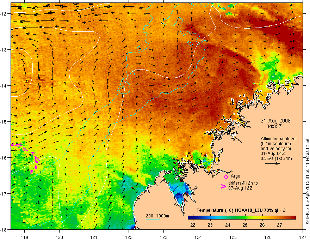Click longitude axis label 127
The height and width of the screenshot is (240, 310).
pyautogui.click(x=303, y=238)
